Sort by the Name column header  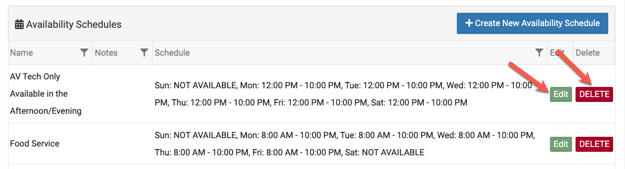click(22, 53)
